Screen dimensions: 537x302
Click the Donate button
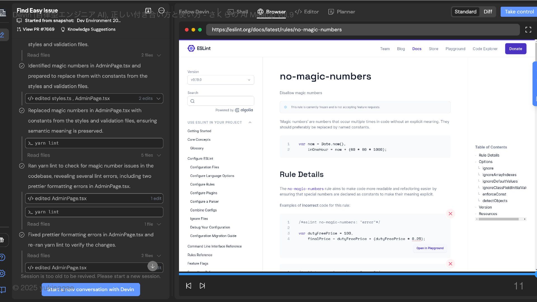point(515,49)
